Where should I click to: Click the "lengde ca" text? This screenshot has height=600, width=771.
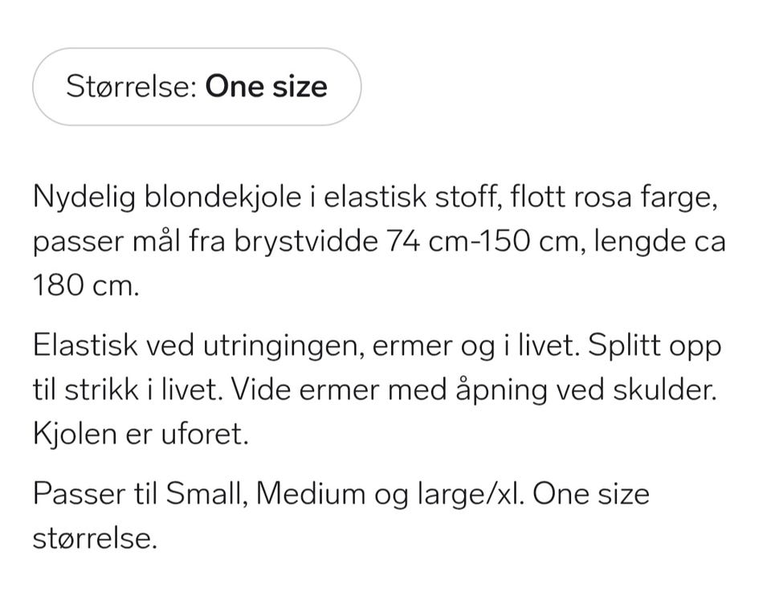[x=659, y=242]
